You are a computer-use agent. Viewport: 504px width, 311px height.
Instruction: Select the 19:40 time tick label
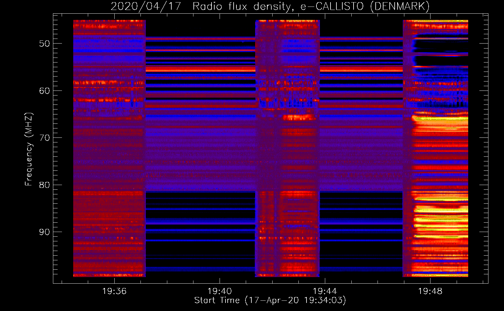(220, 291)
